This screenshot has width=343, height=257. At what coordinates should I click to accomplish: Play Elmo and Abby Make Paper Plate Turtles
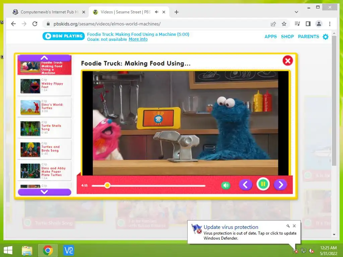(45, 171)
